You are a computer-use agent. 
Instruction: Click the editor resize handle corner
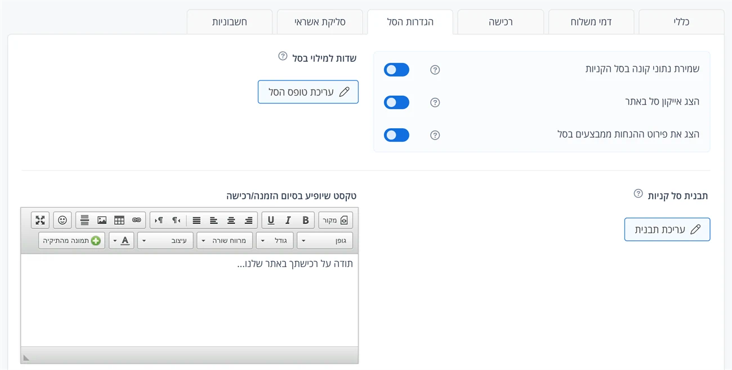click(26, 357)
